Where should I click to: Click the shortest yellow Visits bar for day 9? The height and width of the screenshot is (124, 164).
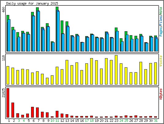(47, 81)
